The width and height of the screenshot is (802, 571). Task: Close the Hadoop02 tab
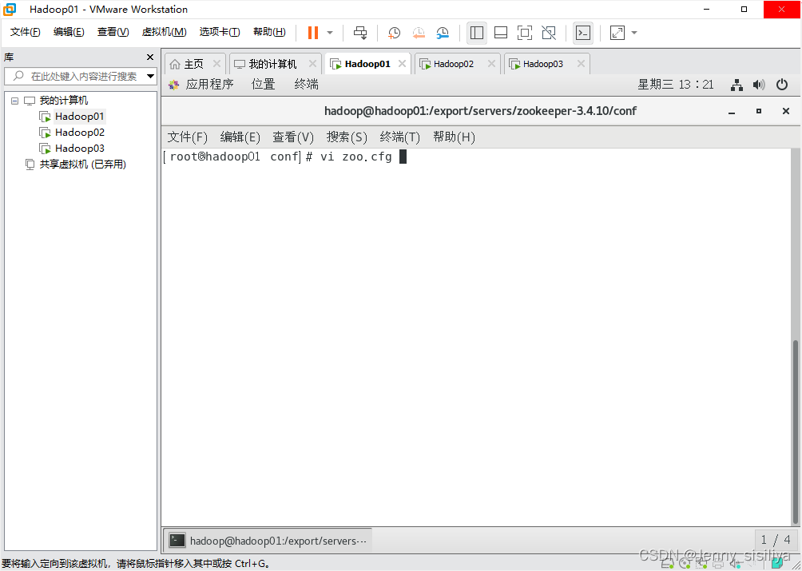pos(491,64)
